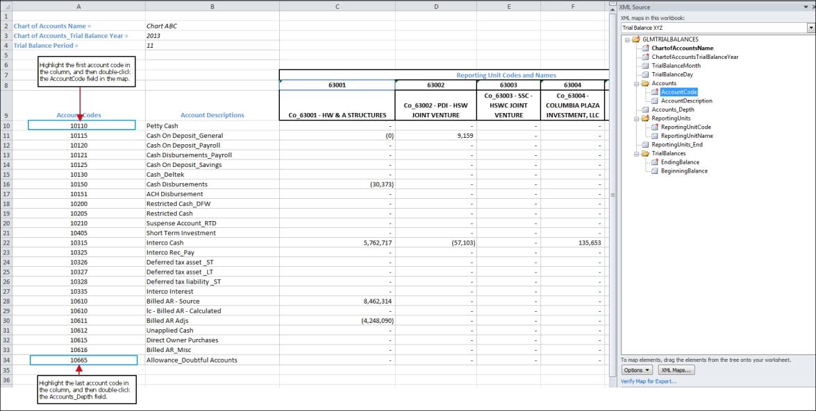This screenshot has height=411, width=816.
Task: Collapse the GLMTRIALBALANCES root node
Action: click(x=627, y=40)
